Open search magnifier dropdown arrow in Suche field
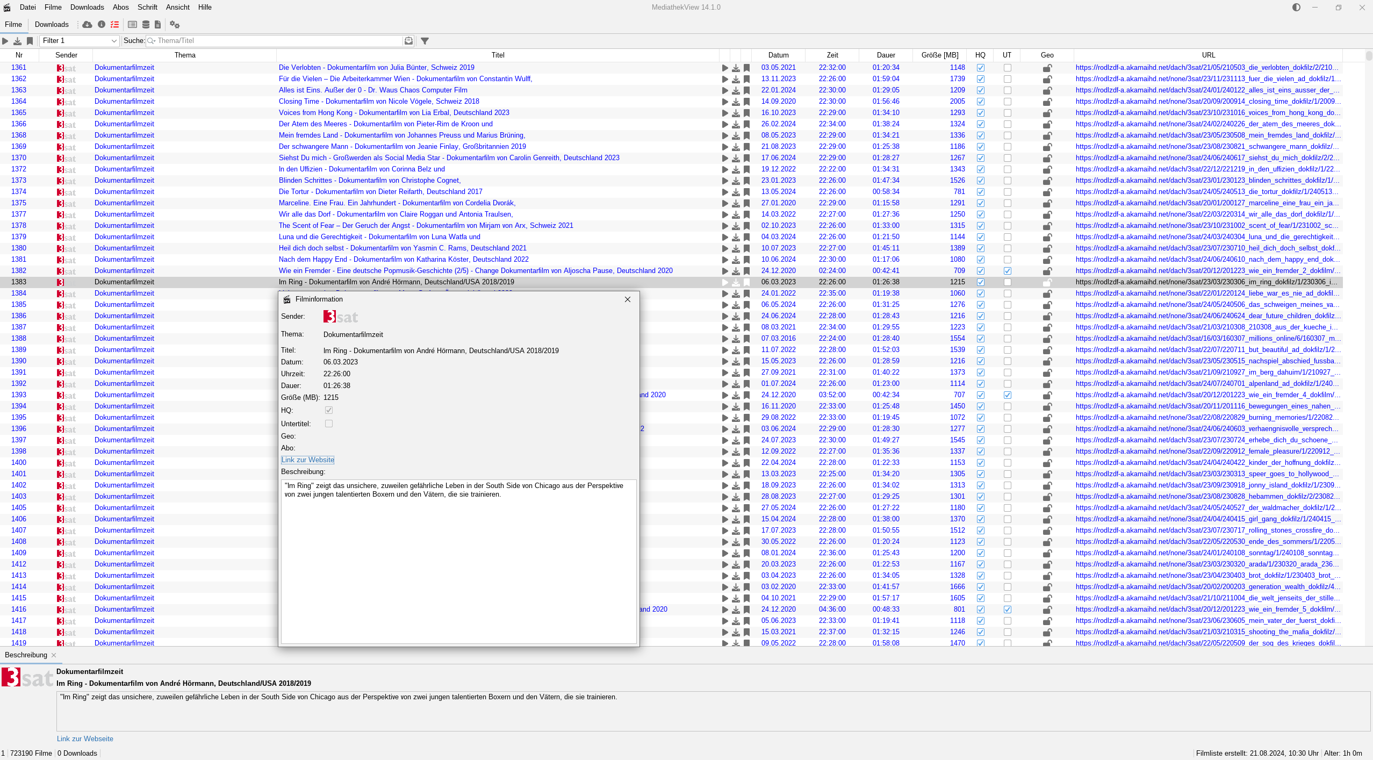Image resolution: width=1373 pixels, height=760 pixels. (152, 41)
